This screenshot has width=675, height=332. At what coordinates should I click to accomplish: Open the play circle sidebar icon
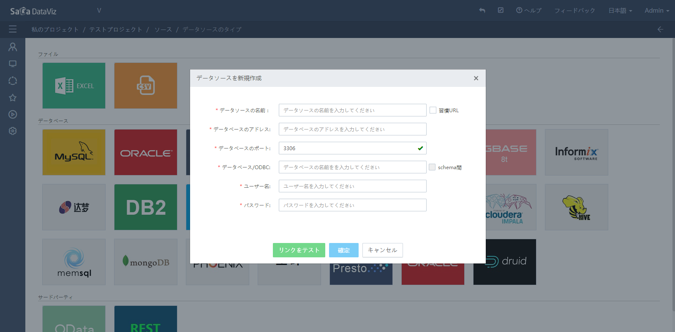click(13, 114)
